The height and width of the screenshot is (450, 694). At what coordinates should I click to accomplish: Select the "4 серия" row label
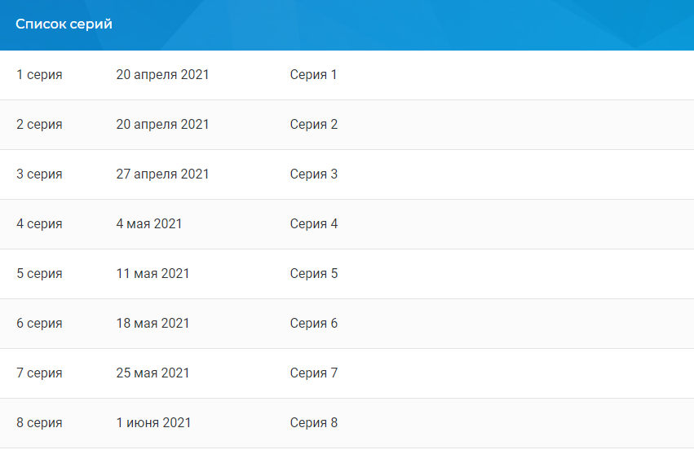click(x=39, y=224)
